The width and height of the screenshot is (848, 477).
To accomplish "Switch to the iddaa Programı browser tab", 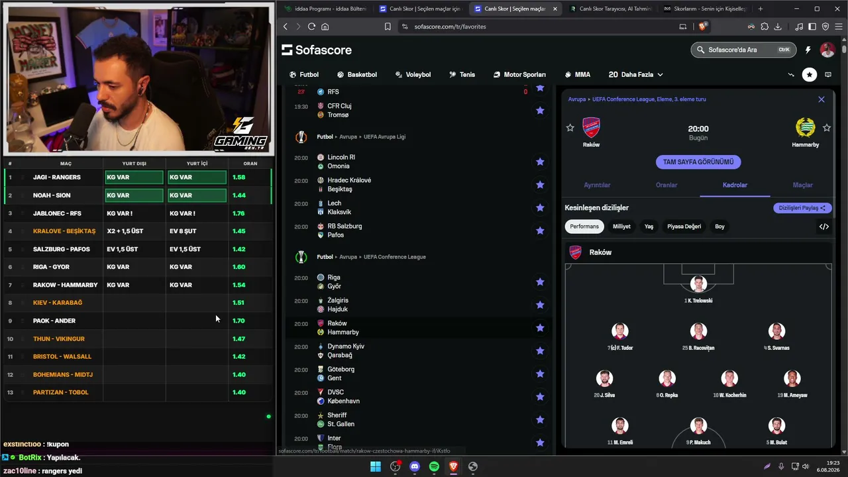I will click(325, 9).
